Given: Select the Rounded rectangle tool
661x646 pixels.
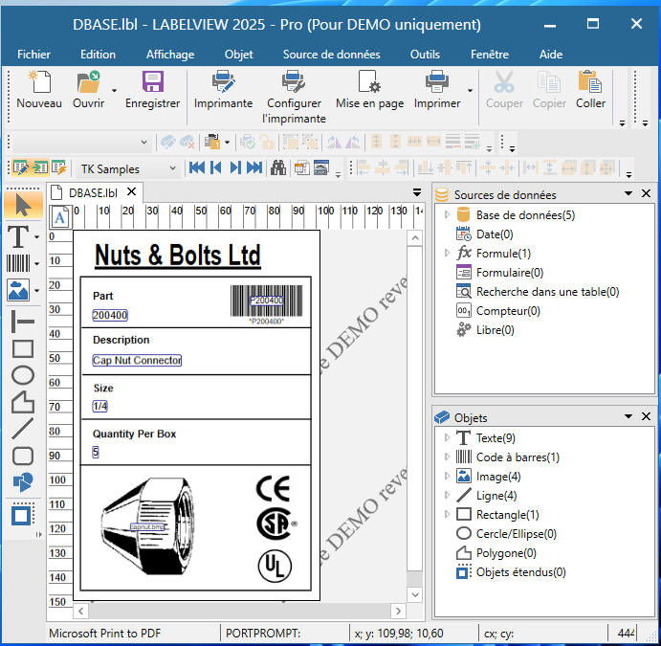Looking at the screenshot, I should point(23,456).
